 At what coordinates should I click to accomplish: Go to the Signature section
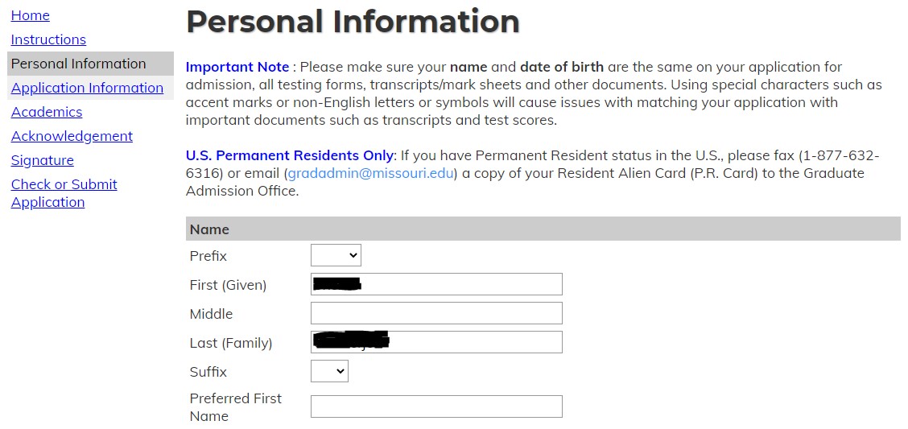(x=43, y=160)
